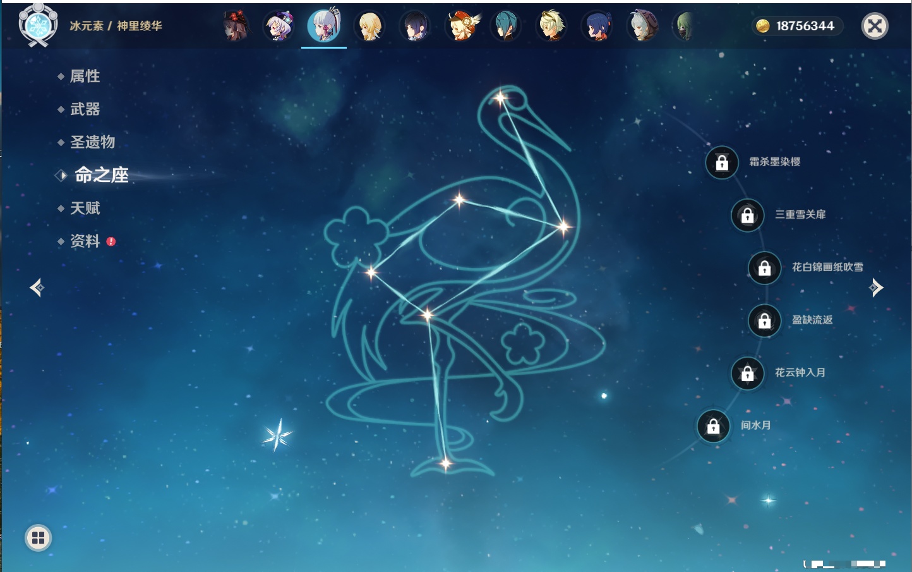This screenshot has height=572, width=912.
Task: Choose the first character portrait, Hu Tao
Action: tap(235, 27)
